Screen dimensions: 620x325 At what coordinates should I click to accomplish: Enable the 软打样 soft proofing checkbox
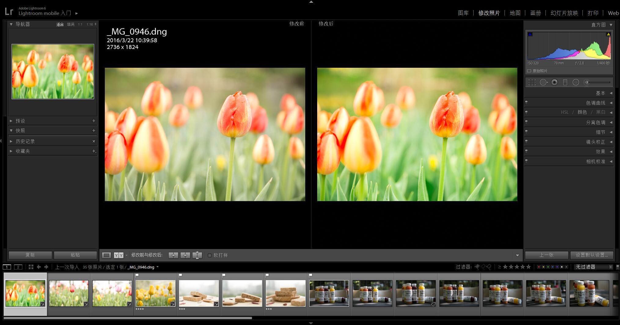[210, 255]
